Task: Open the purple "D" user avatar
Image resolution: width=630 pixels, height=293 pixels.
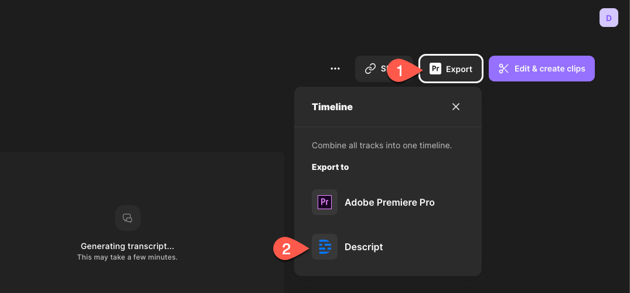Action: (608, 18)
